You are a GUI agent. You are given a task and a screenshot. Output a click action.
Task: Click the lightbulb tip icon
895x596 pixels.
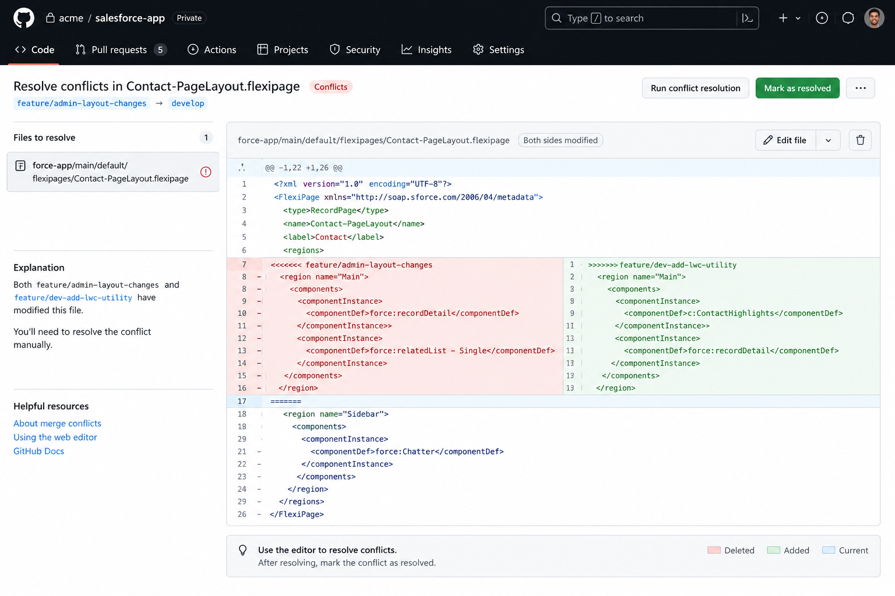coord(243,551)
